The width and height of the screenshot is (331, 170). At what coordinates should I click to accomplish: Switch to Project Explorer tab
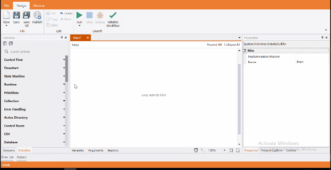click(272, 150)
